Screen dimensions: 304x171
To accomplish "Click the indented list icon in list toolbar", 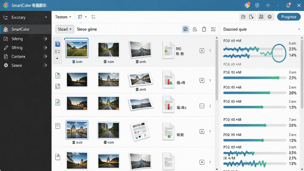I will [213, 29].
